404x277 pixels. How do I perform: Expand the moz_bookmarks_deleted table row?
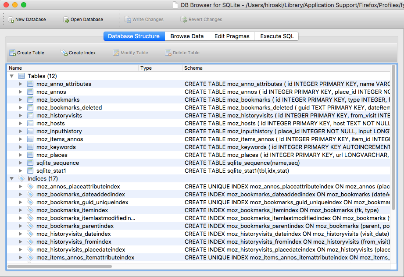20,108
